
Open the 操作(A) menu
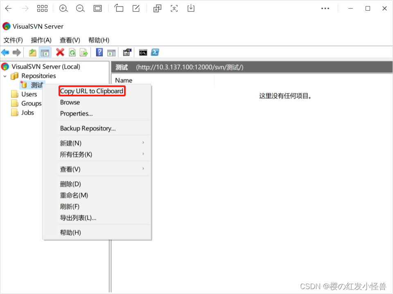coord(41,40)
